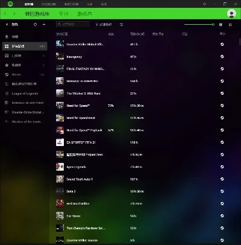The width and height of the screenshot is (241, 245).
Task: Click the Steam icon on Dota 2 row
Action: 222,191
